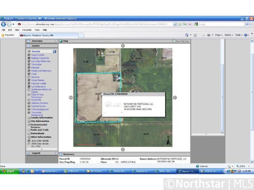Toggle the Show Map Tips checkbox
This screenshot has width=254, height=190.
point(173,41)
